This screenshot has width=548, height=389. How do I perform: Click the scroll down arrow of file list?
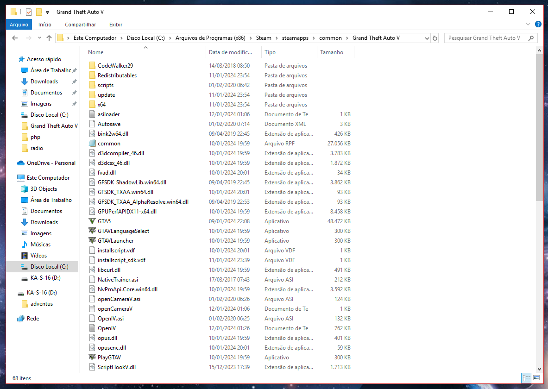539,369
